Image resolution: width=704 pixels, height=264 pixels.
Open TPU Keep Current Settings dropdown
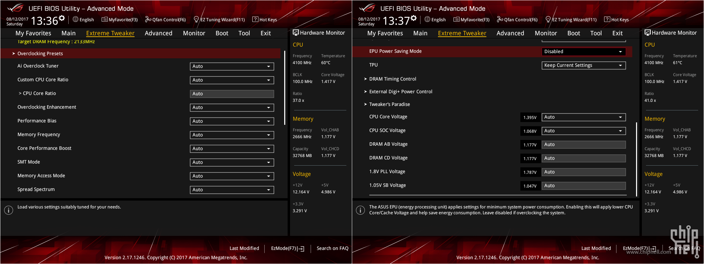coord(584,65)
